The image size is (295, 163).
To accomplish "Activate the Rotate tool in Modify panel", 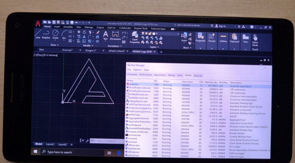I will pyautogui.click(x=84, y=32).
